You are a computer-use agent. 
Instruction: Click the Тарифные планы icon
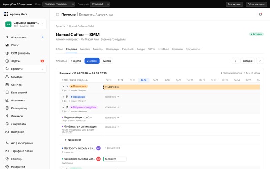coord(7,151)
